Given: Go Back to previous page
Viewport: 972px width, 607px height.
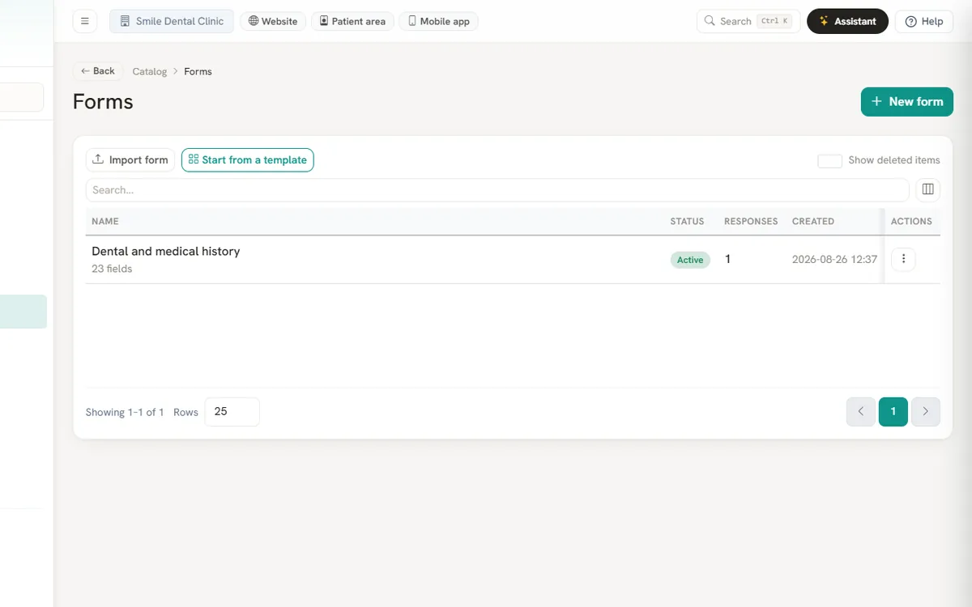Looking at the screenshot, I should coord(98,71).
